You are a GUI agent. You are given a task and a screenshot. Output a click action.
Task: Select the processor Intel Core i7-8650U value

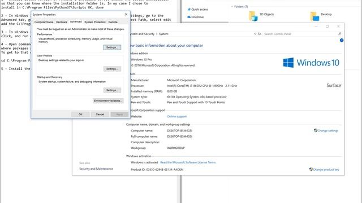click(x=202, y=86)
